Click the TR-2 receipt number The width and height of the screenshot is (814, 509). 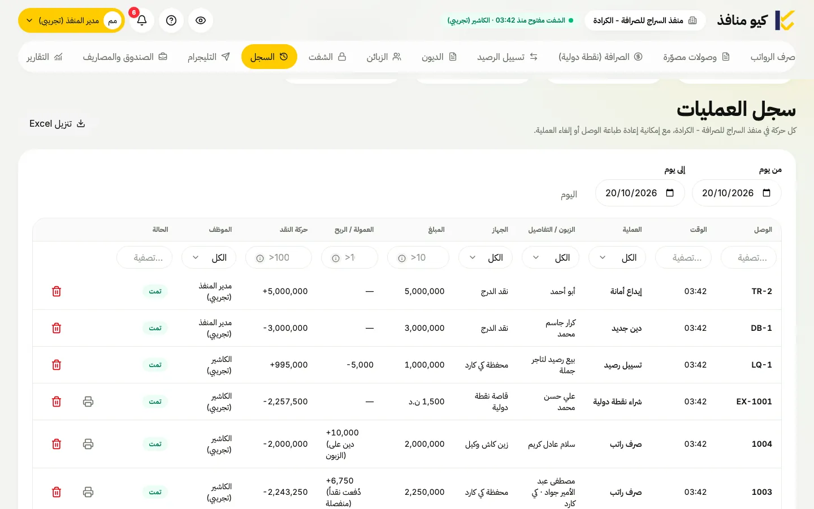pos(761,291)
